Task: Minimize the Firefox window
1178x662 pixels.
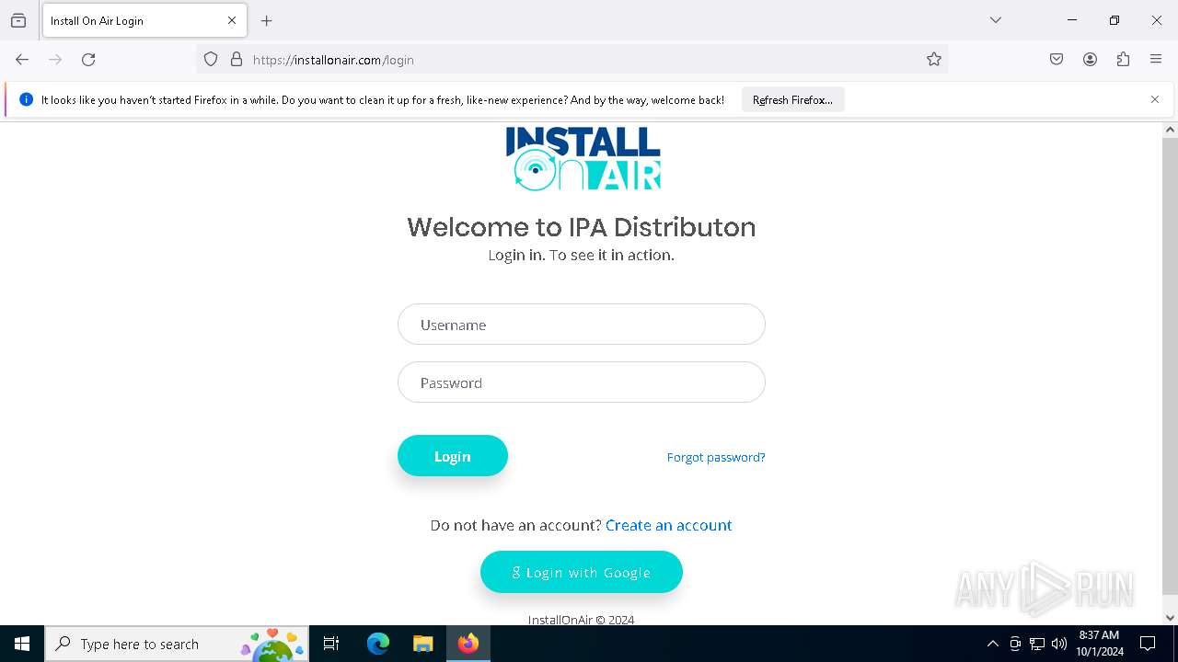Action: click(1072, 20)
